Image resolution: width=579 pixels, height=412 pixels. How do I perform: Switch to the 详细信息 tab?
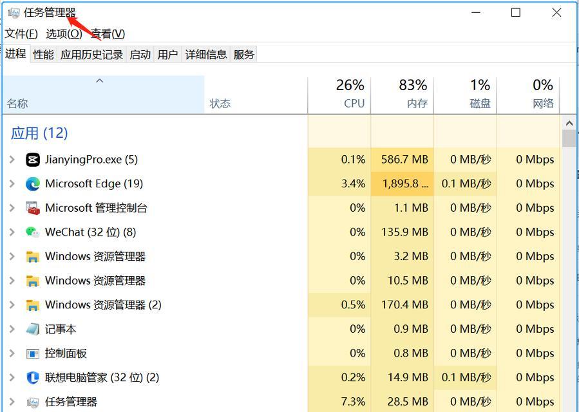click(205, 55)
